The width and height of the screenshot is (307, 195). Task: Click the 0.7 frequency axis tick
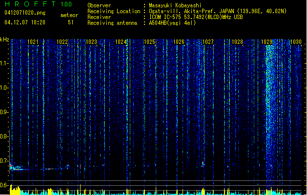(x=4, y=161)
